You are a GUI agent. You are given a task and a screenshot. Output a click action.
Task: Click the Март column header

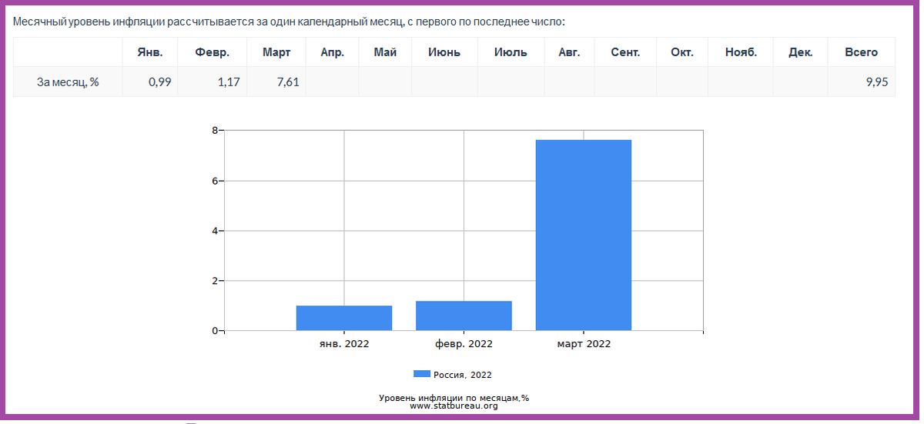point(276,52)
